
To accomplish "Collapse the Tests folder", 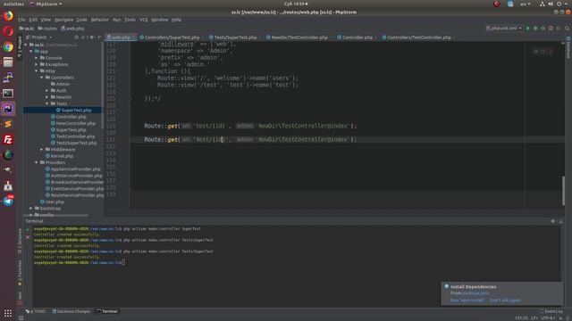I will click(46, 103).
